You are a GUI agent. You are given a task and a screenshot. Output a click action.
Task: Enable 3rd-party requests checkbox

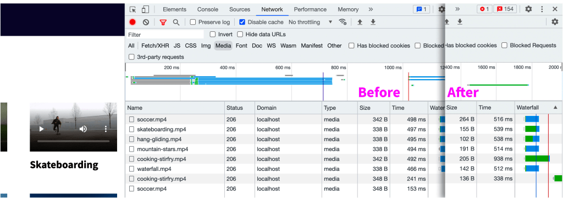pos(131,57)
